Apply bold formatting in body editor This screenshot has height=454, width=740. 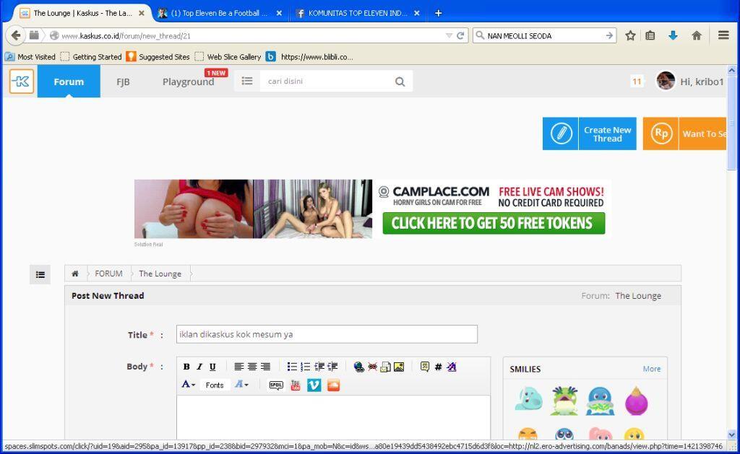click(186, 367)
